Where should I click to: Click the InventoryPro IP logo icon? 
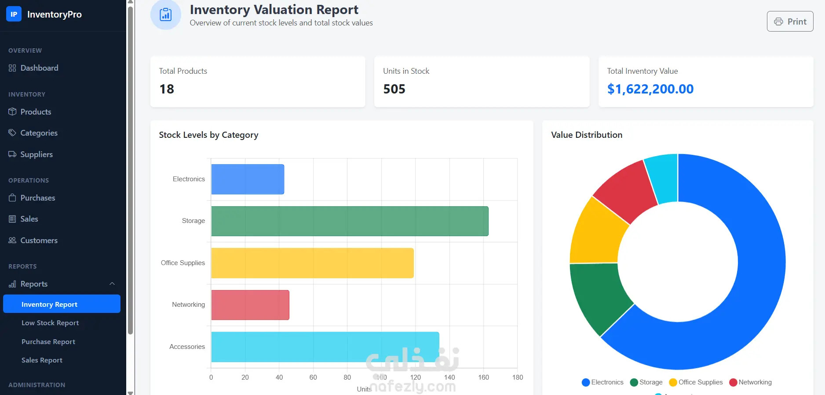14,14
